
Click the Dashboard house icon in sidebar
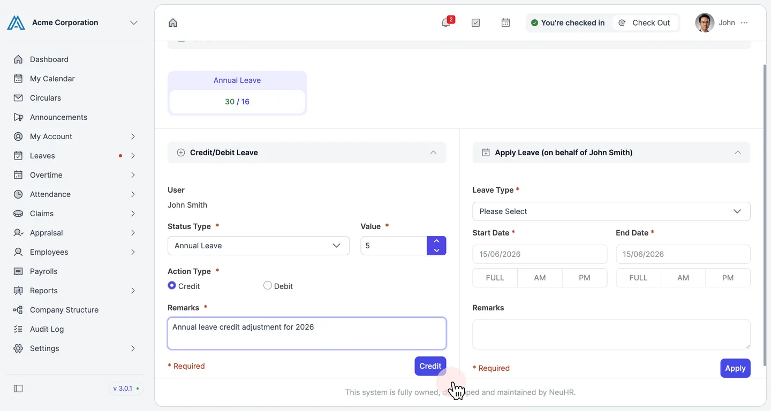[x=18, y=59]
